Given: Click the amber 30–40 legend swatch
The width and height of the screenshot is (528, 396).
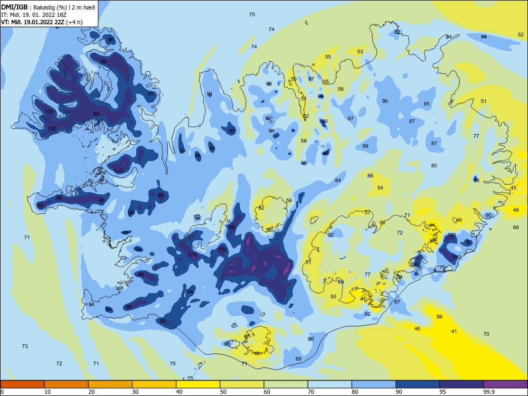Looking at the screenshot, I should click(154, 384).
